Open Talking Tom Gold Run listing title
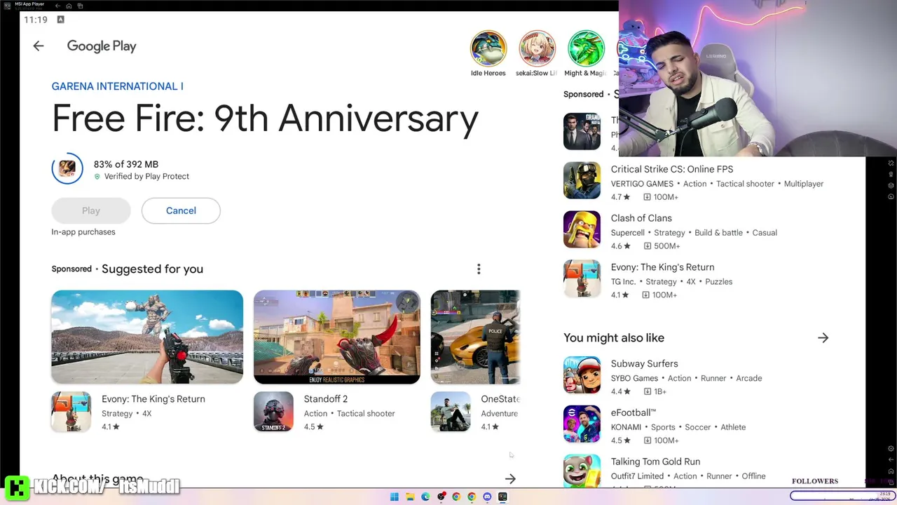Image resolution: width=897 pixels, height=505 pixels. pyautogui.click(x=655, y=462)
